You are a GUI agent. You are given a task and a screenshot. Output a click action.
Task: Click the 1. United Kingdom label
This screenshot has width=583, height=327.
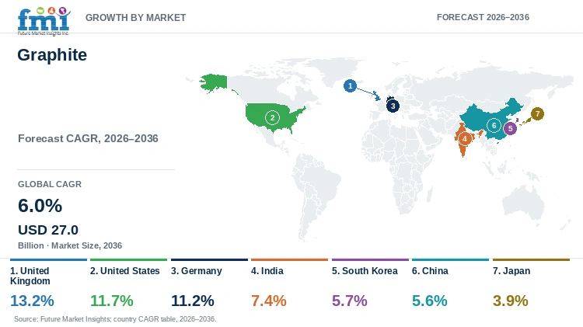point(30,276)
